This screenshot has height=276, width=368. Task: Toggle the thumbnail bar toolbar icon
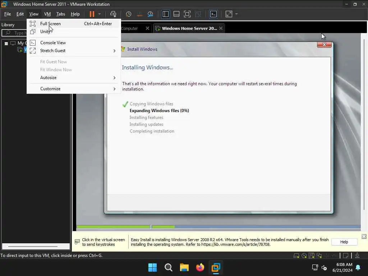click(176, 14)
